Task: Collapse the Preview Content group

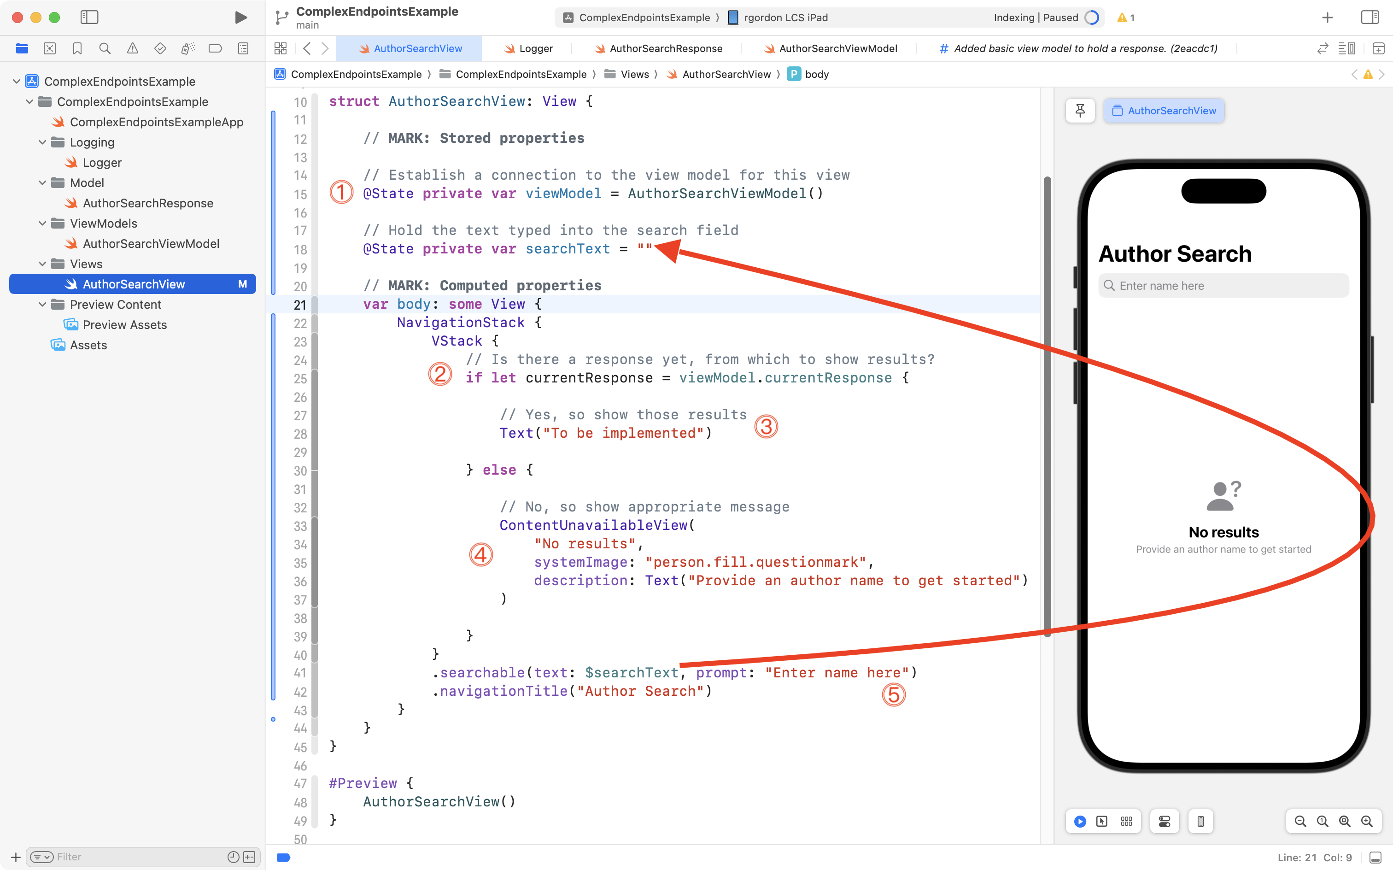Action: 42,305
